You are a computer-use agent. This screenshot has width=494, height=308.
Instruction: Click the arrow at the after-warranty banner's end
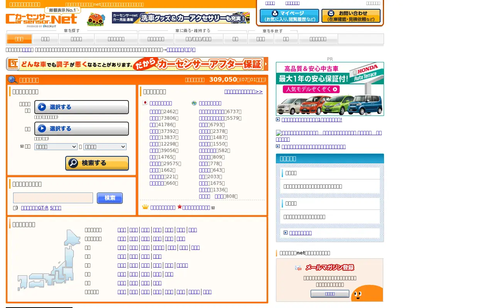coord(266,64)
